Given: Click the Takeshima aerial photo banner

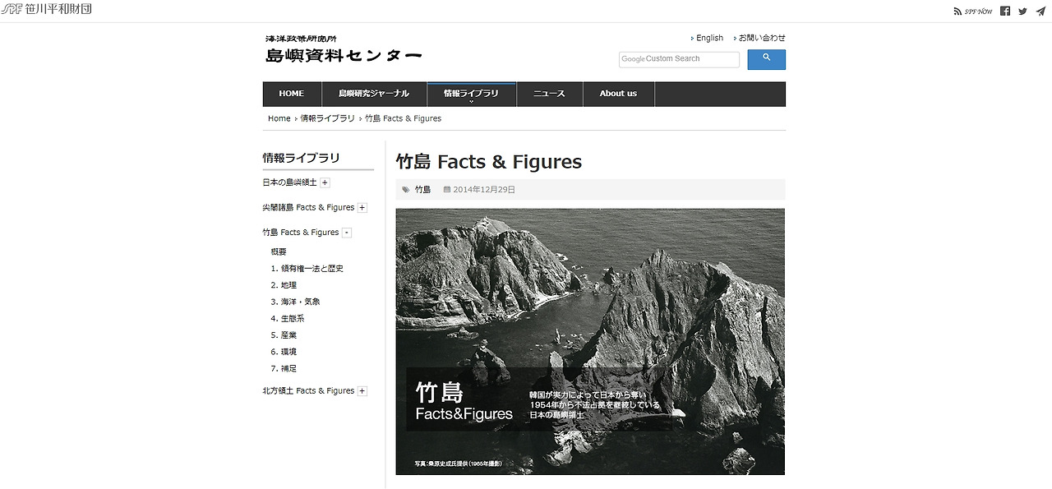Looking at the screenshot, I should [590, 341].
